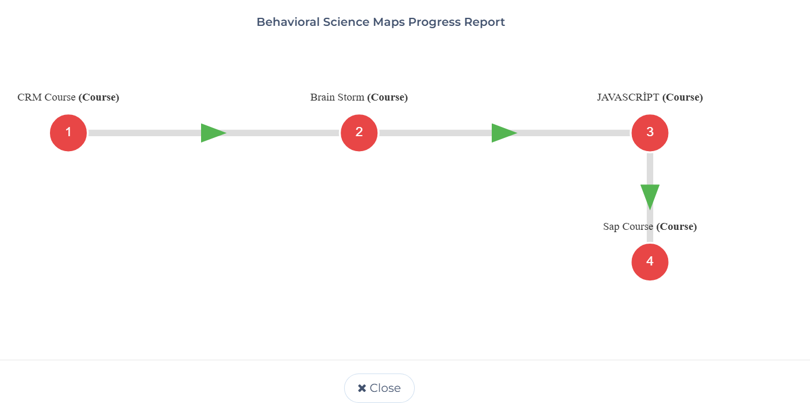Click bold (Course) text beside JAVASCRİPT
810x412 pixels.
tap(682, 97)
